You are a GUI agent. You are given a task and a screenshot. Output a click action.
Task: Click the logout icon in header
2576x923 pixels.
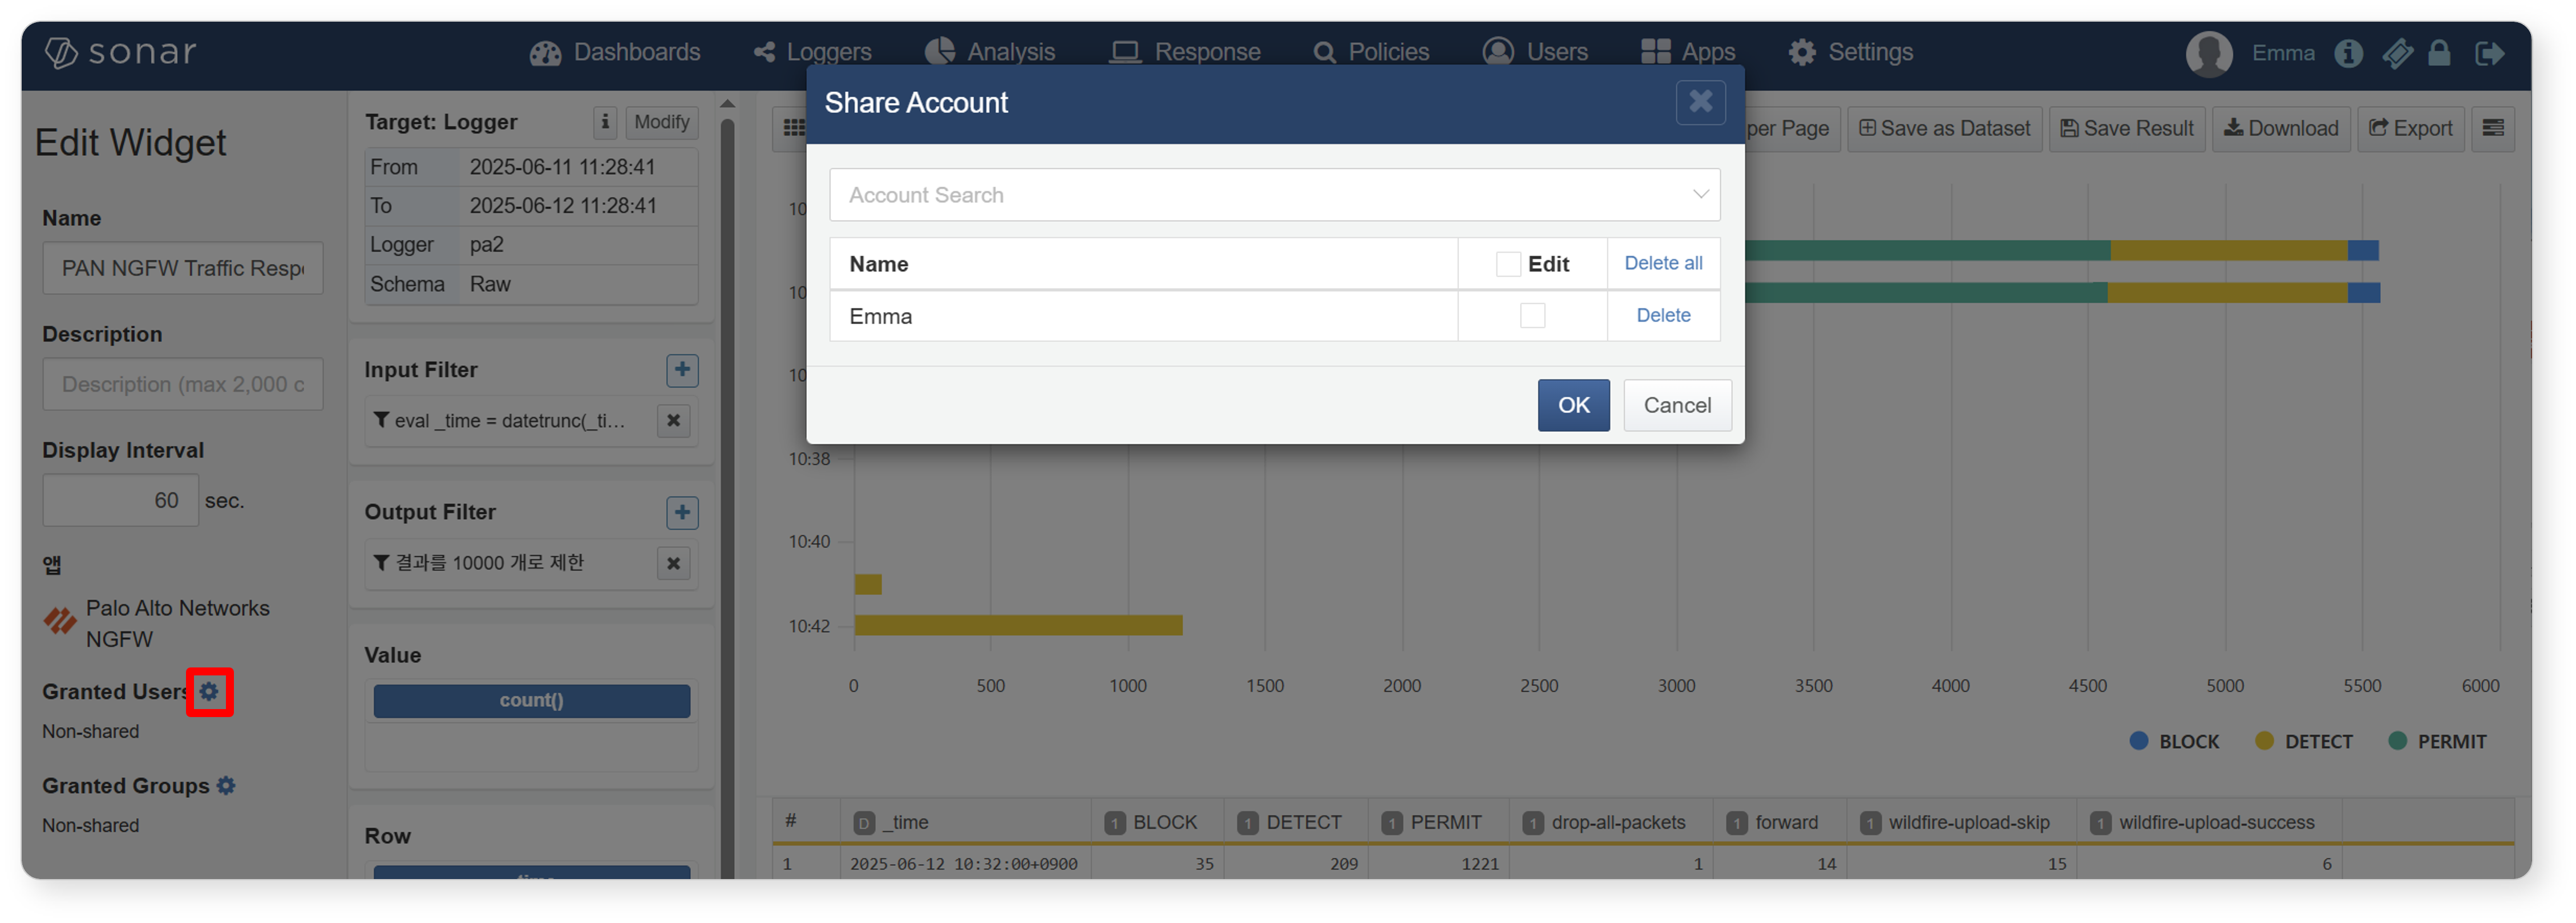pyautogui.click(x=2489, y=53)
